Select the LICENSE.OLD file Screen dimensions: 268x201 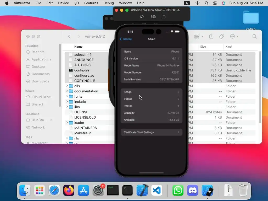pos(85,118)
